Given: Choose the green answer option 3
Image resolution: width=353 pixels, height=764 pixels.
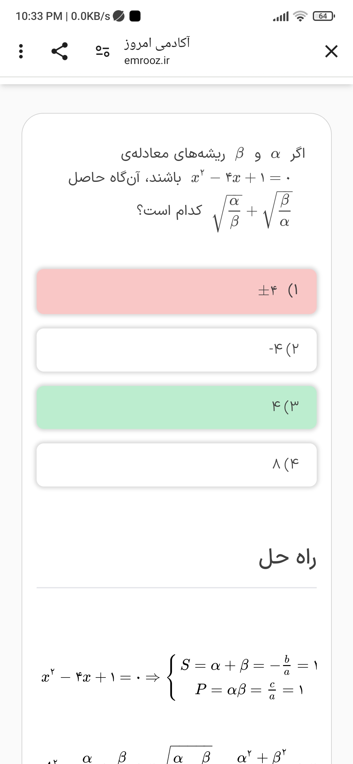Looking at the screenshot, I should click(x=176, y=407).
